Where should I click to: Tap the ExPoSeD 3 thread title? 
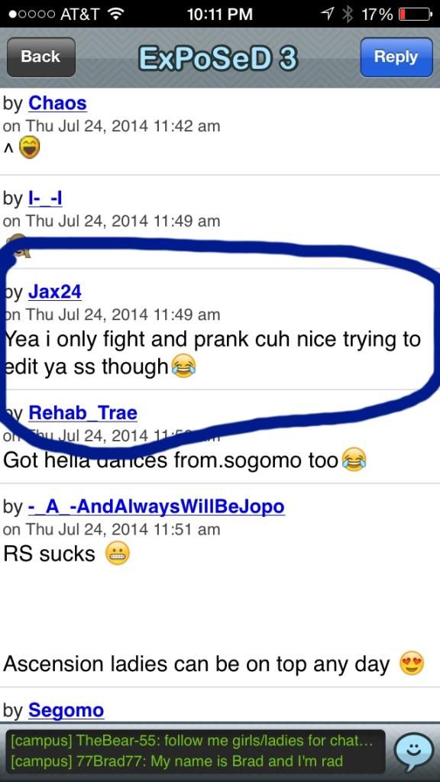tap(218, 58)
